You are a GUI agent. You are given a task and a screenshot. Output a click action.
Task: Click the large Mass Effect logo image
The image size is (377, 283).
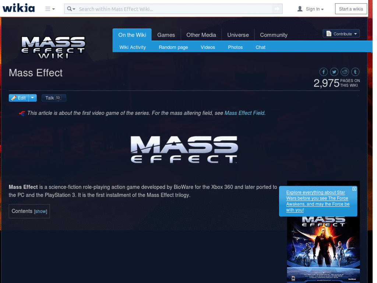tap(184, 150)
